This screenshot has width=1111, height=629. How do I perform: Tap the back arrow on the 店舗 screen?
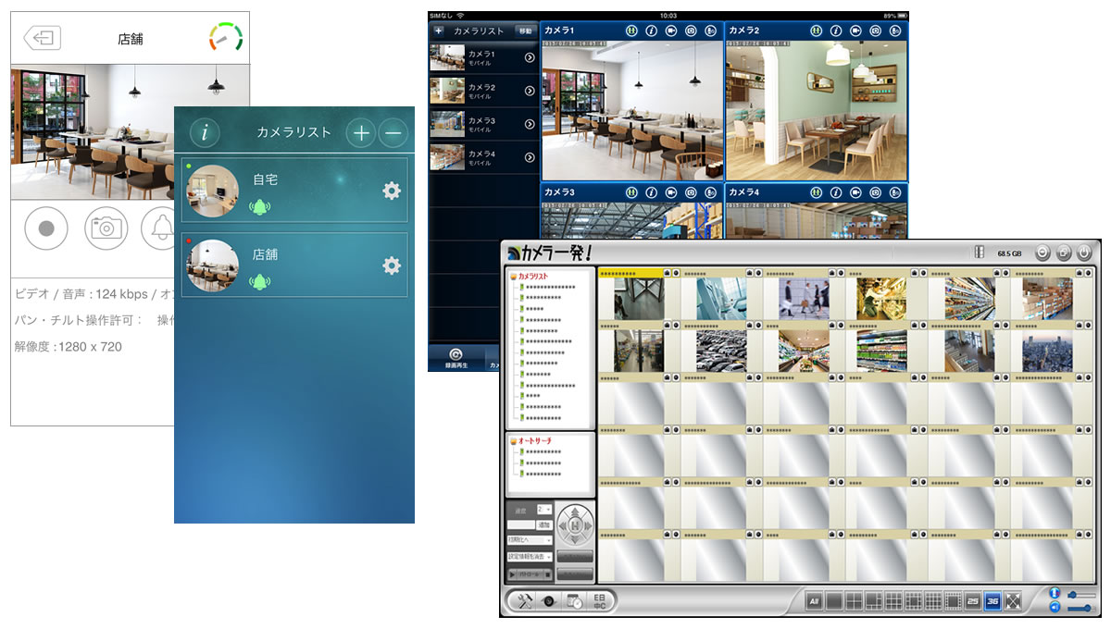click(43, 39)
